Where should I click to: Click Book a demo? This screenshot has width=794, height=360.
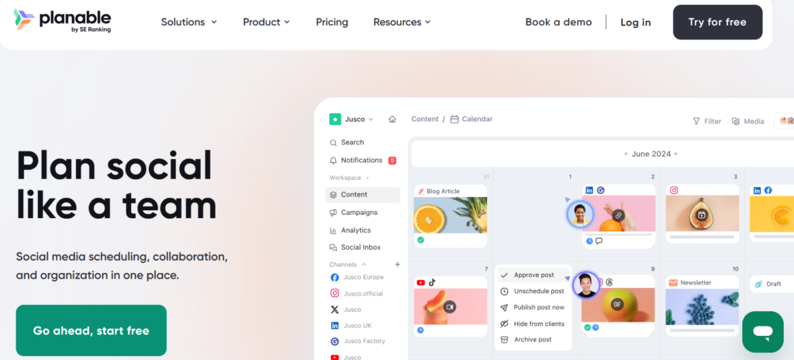coord(558,22)
